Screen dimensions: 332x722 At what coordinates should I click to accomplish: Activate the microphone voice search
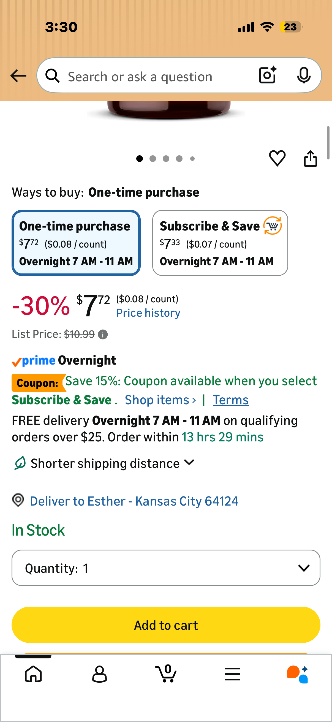(304, 75)
